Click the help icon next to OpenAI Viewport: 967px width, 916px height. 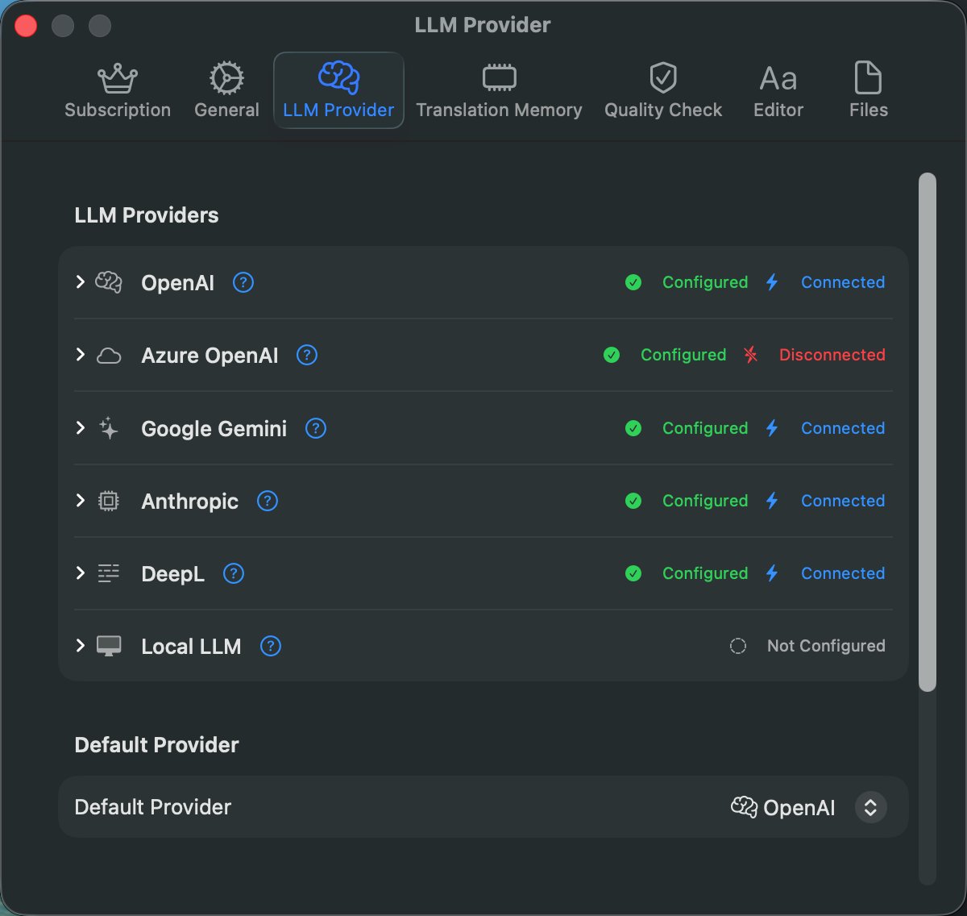tap(243, 282)
